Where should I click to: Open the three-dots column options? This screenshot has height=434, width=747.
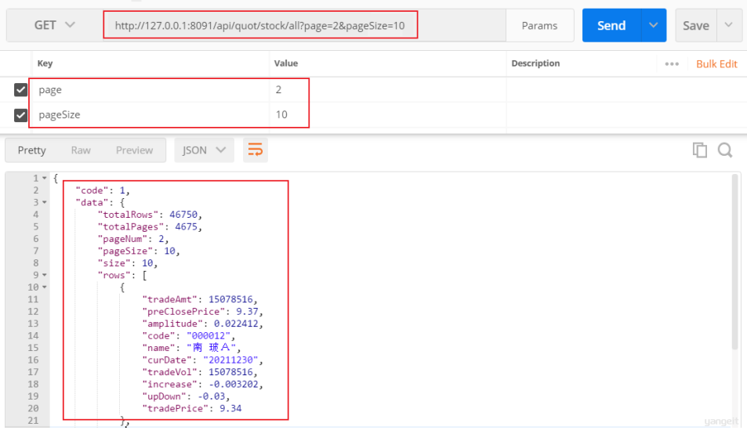(672, 63)
